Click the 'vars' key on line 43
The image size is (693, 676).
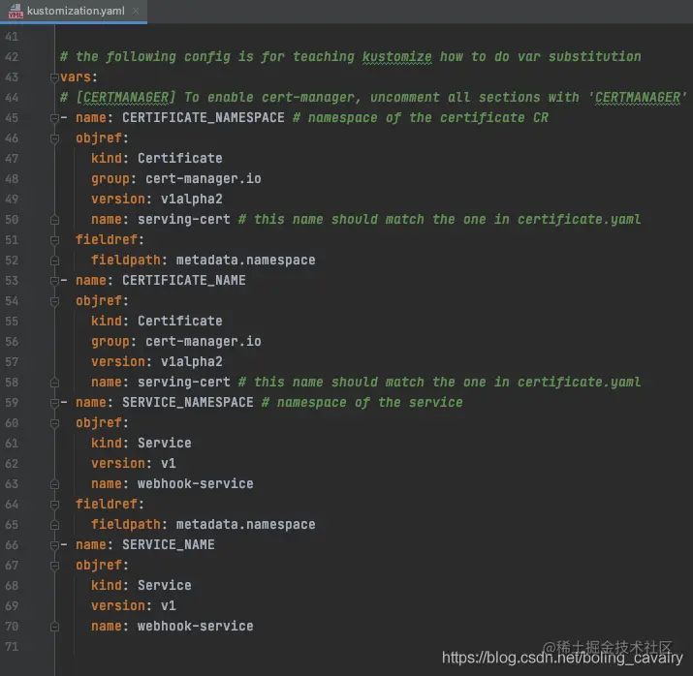[x=76, y=77]
